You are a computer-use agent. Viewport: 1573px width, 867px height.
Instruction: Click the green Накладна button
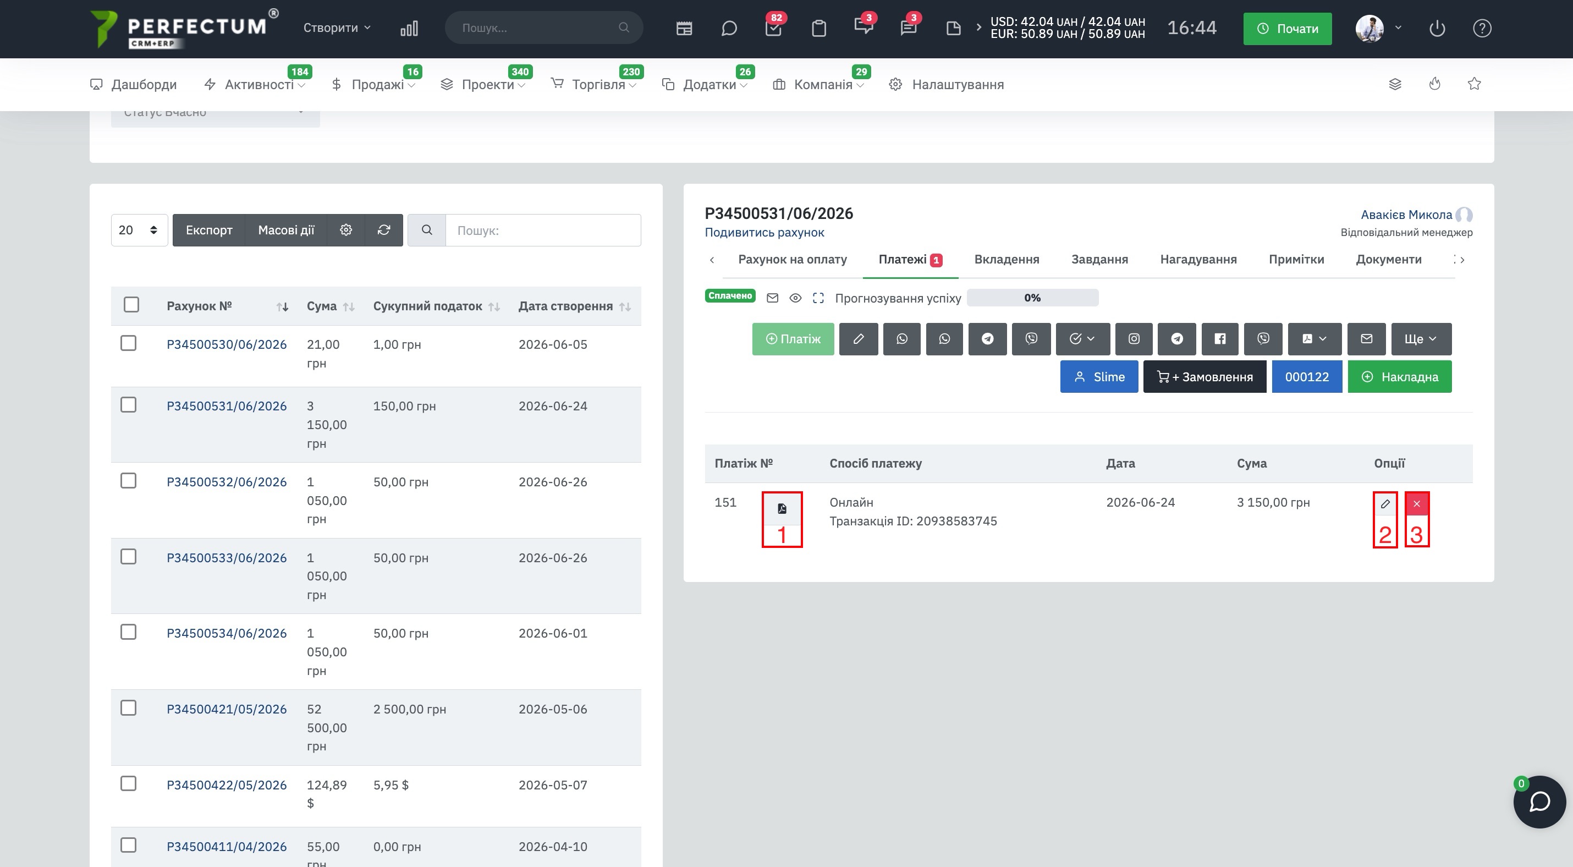pyautogui.click(x=1399, y=377)
